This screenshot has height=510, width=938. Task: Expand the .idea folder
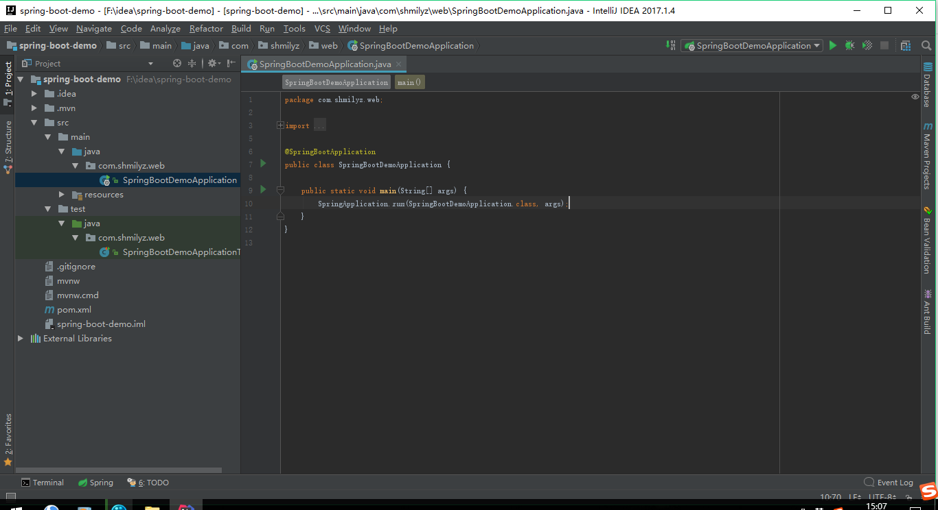[34, 93]
